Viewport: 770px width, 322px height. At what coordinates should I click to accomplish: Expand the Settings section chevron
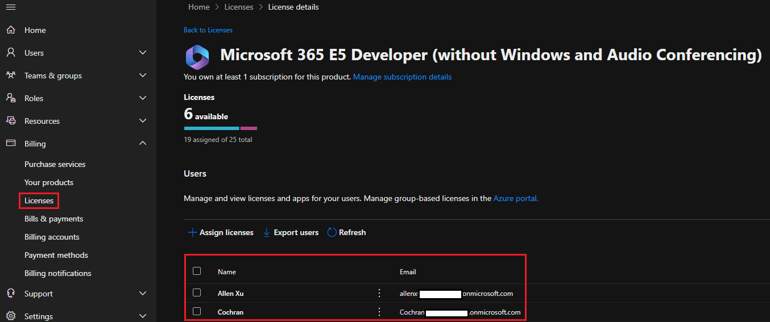[x=143, y=316]
